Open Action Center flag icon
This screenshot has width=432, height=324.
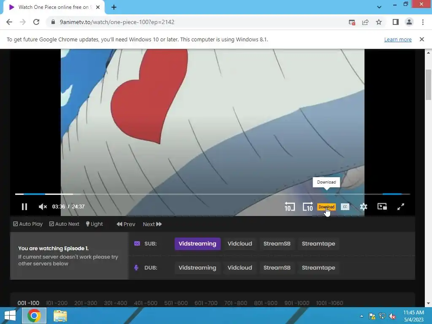[x=372, y=316]
